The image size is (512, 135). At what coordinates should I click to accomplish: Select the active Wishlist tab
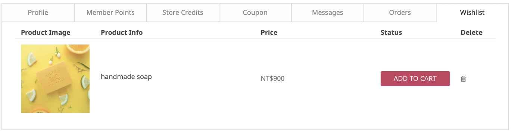click(472, 13)
